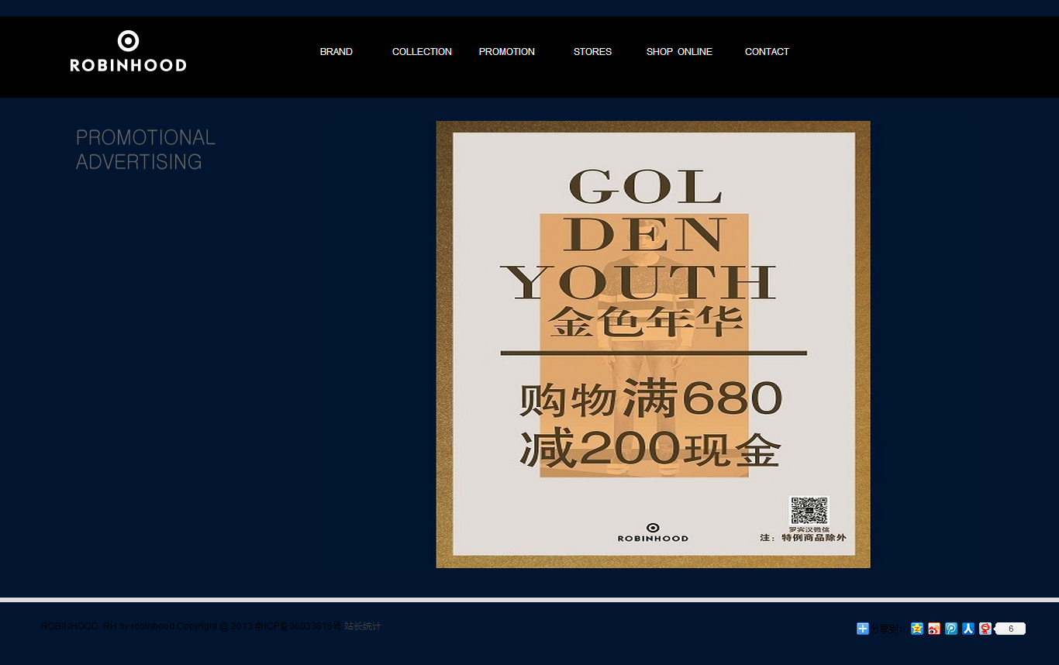
Task: Share to Tencent Weibo icon
Action: pos(951,629)
